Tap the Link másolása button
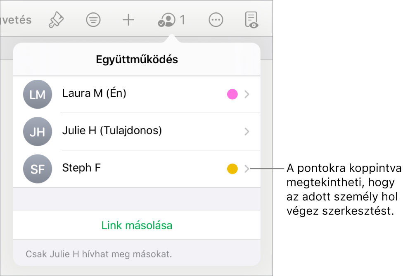This screenshot has height=276, width=403. pyautogui.click(x=136, y=225)
